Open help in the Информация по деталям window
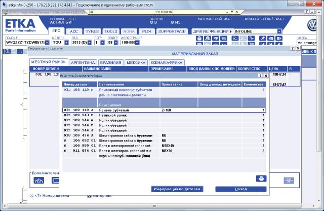Screen dimensions: 324x211 [x=293, y=48]
